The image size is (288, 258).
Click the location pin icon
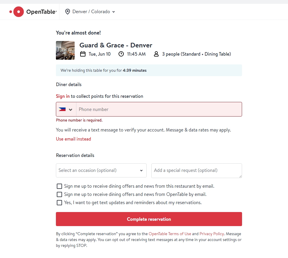[68, 12]
